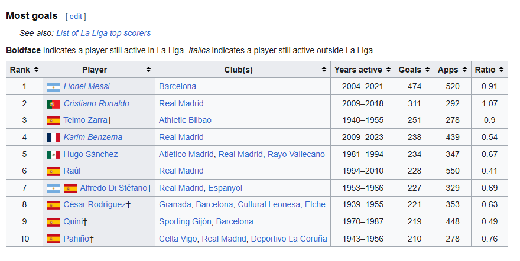The image size is (520, 261).
Task: Click Argentina flag next to Lionel Messi
Action: tap(53, 87)
